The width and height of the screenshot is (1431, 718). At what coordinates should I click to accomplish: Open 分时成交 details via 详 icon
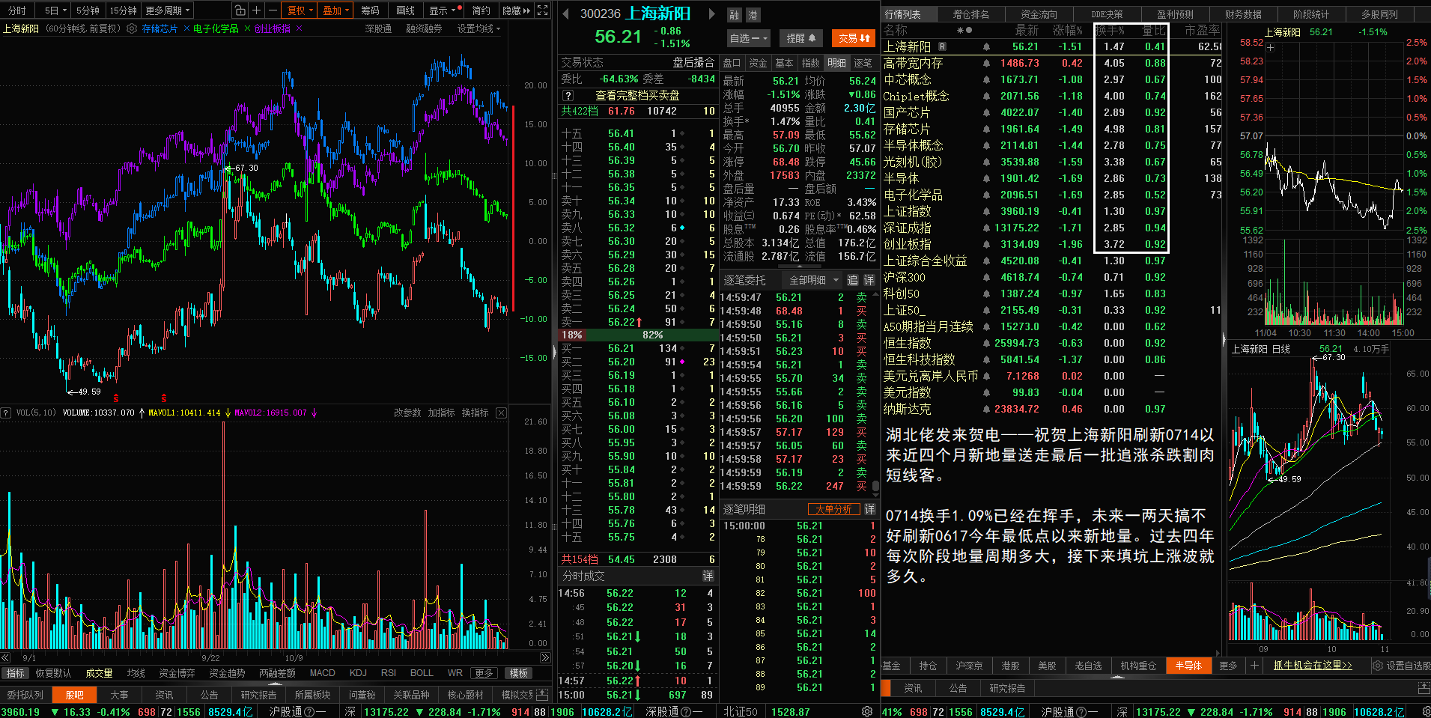[x=708, y=576]
